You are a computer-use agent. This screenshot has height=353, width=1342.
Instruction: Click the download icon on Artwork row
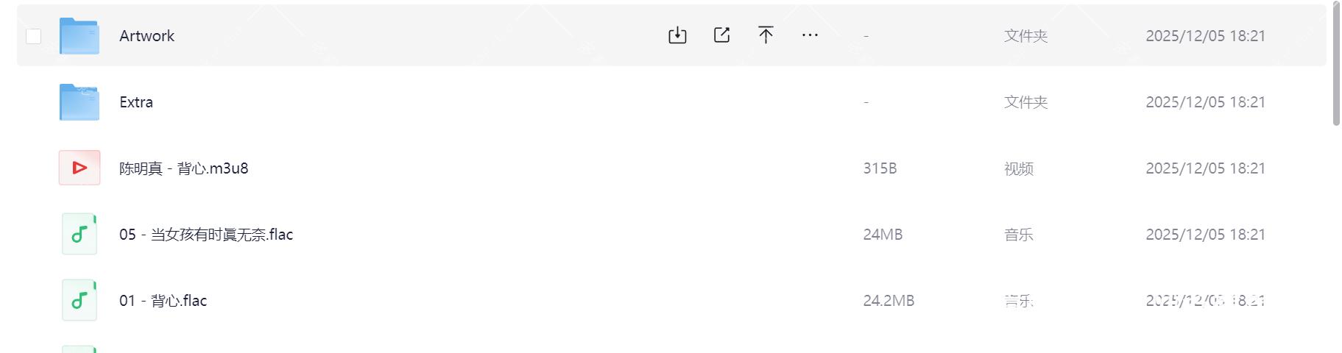[677, 35]
